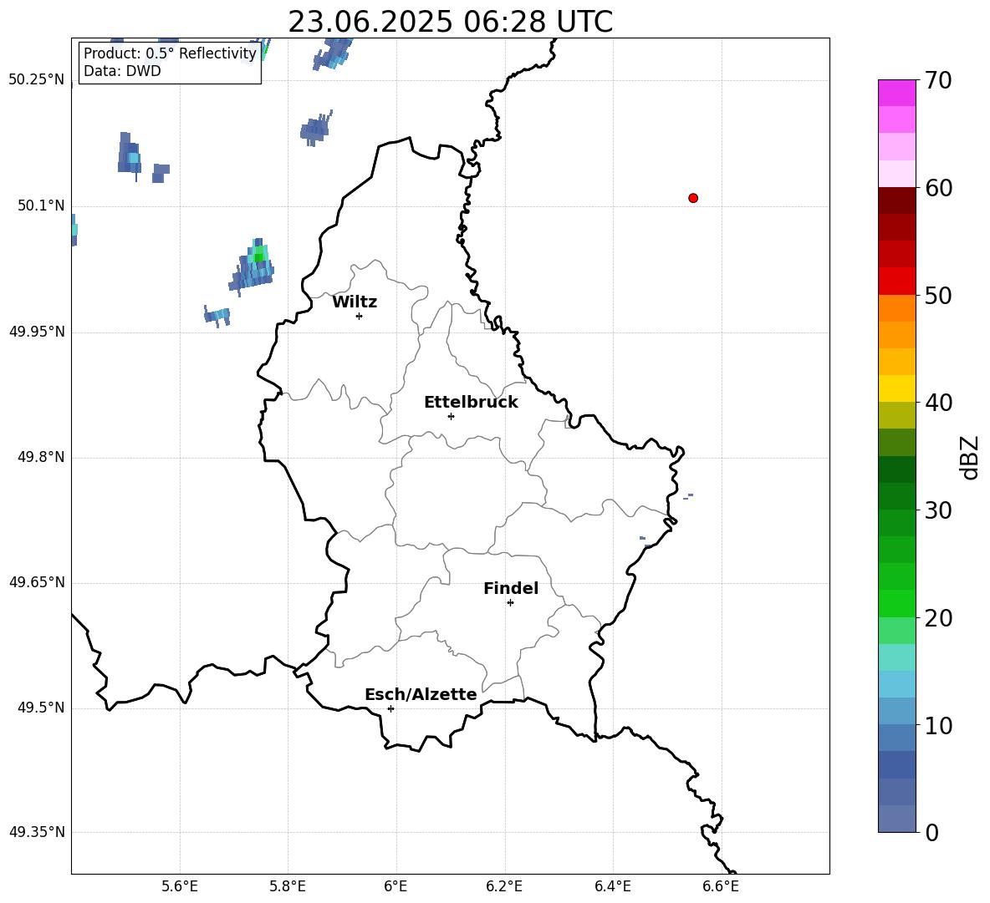
Task: Click colorbar tick label 30
Action: click(x=938, y=510)
